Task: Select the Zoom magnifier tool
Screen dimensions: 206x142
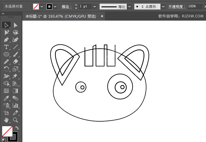Action: tap(15, 120)
